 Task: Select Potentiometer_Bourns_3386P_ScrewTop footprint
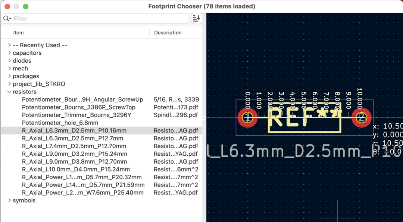click(x=78, y=107)
